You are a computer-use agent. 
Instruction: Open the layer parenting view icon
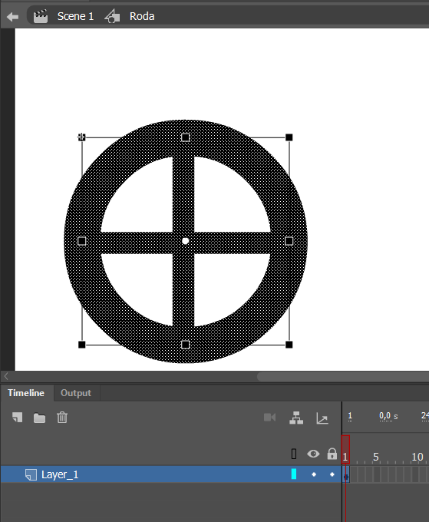tap(296, 418)
